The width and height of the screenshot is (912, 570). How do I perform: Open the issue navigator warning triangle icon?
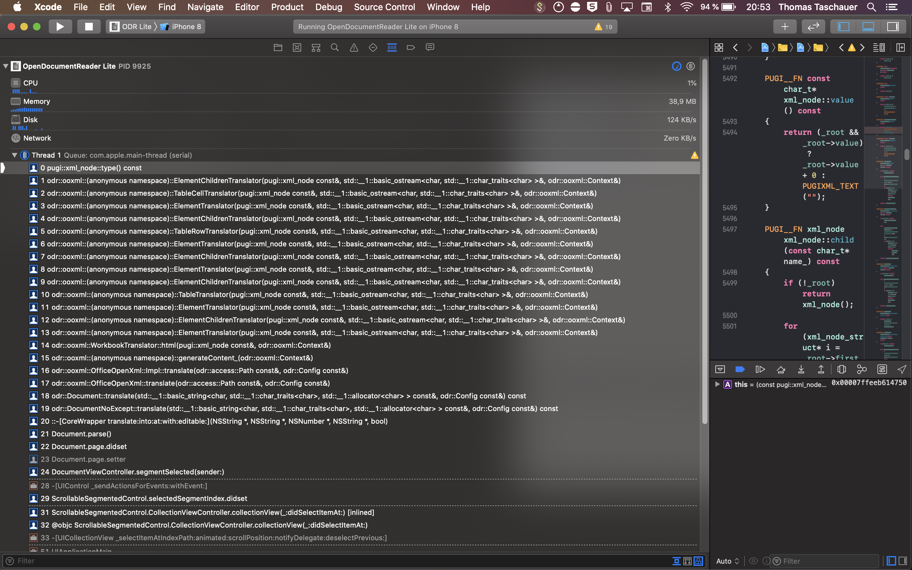pos(354,47)
